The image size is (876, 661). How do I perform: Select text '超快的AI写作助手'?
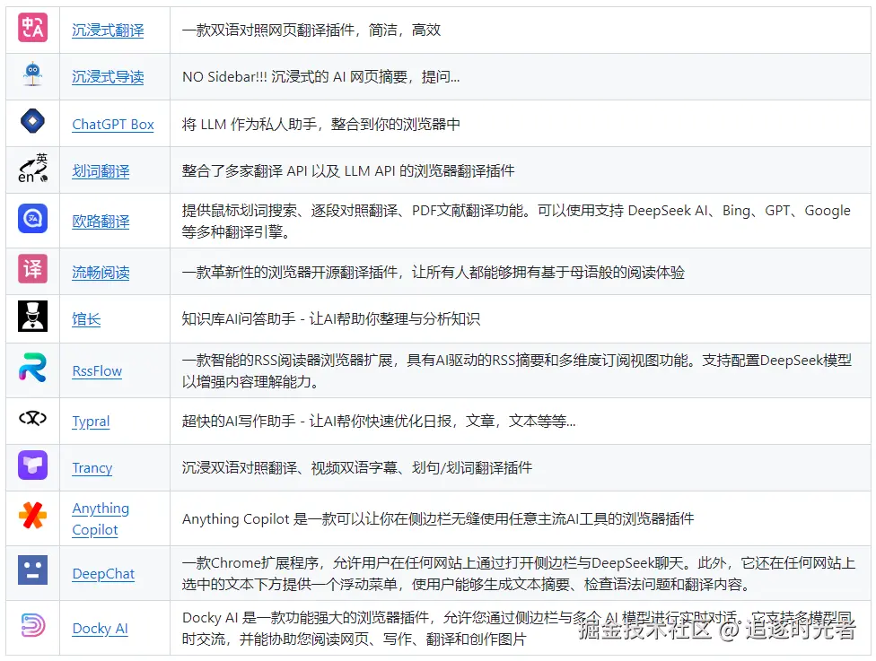[239, 421]
